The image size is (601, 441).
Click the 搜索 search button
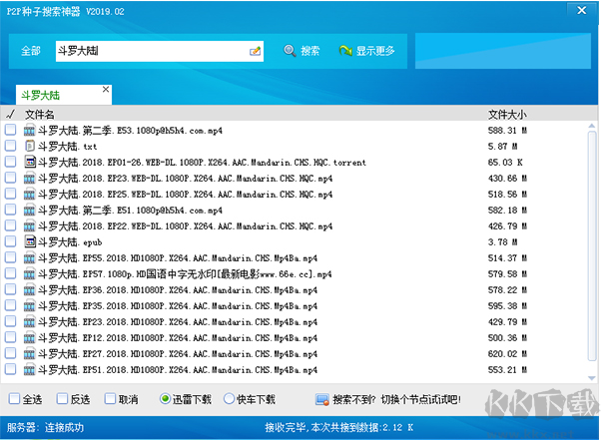pos(301,51)
